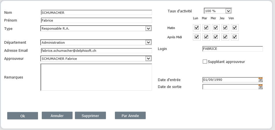The width and height of the screenshot is (275, 130).
Task: Toggle Wednesday afternoon (Mer Après Midi) checkbox
Action: point(216,37)
